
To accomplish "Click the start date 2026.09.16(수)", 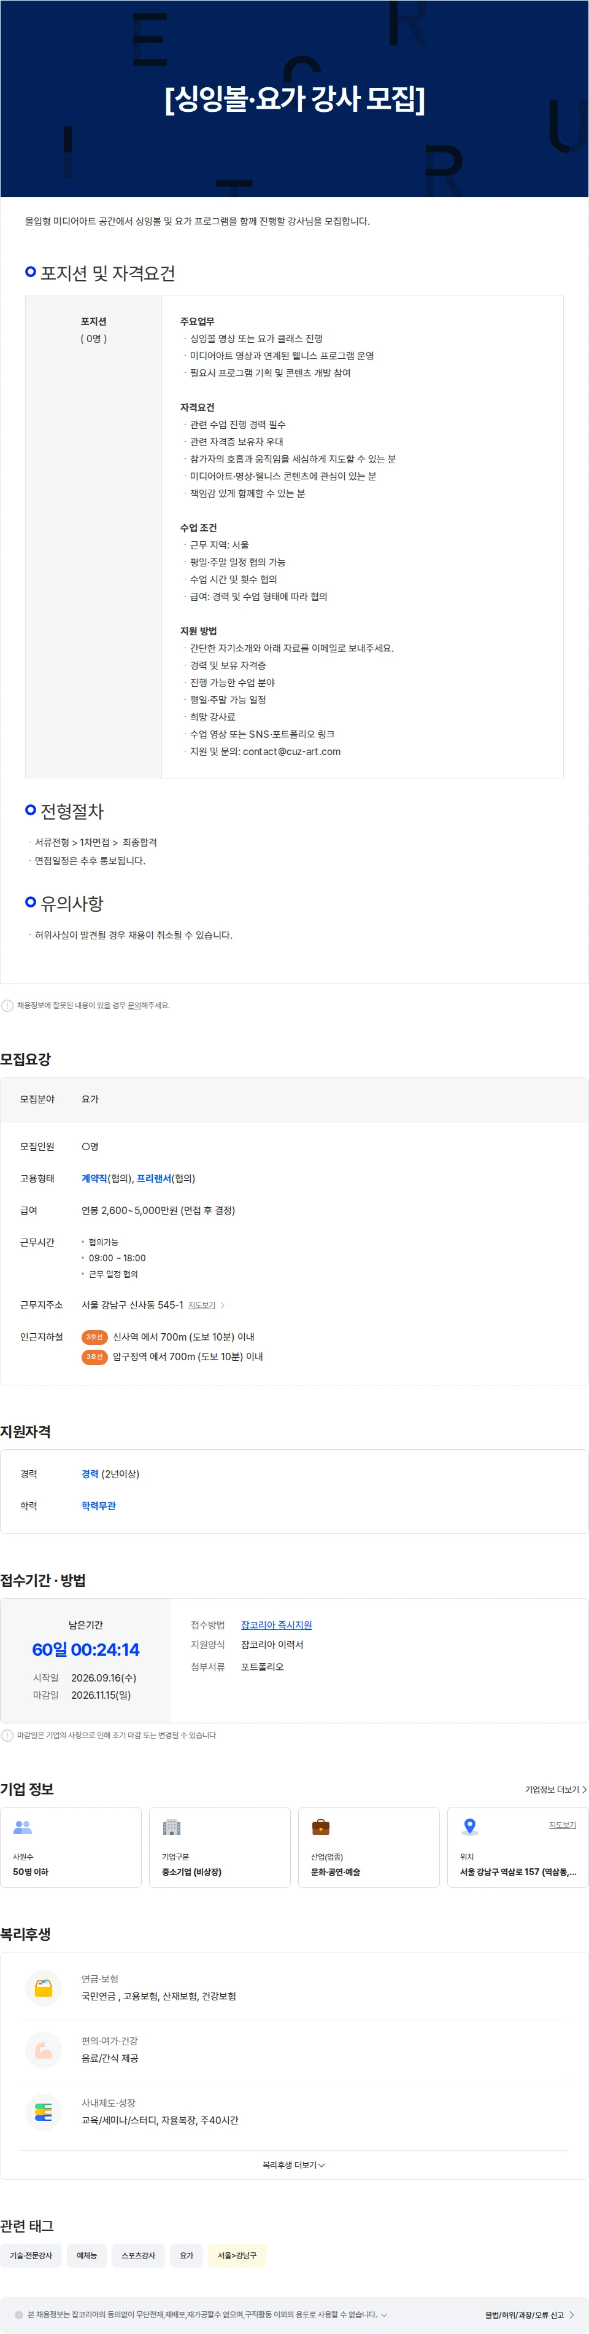I will click(x=104, y=1678).
